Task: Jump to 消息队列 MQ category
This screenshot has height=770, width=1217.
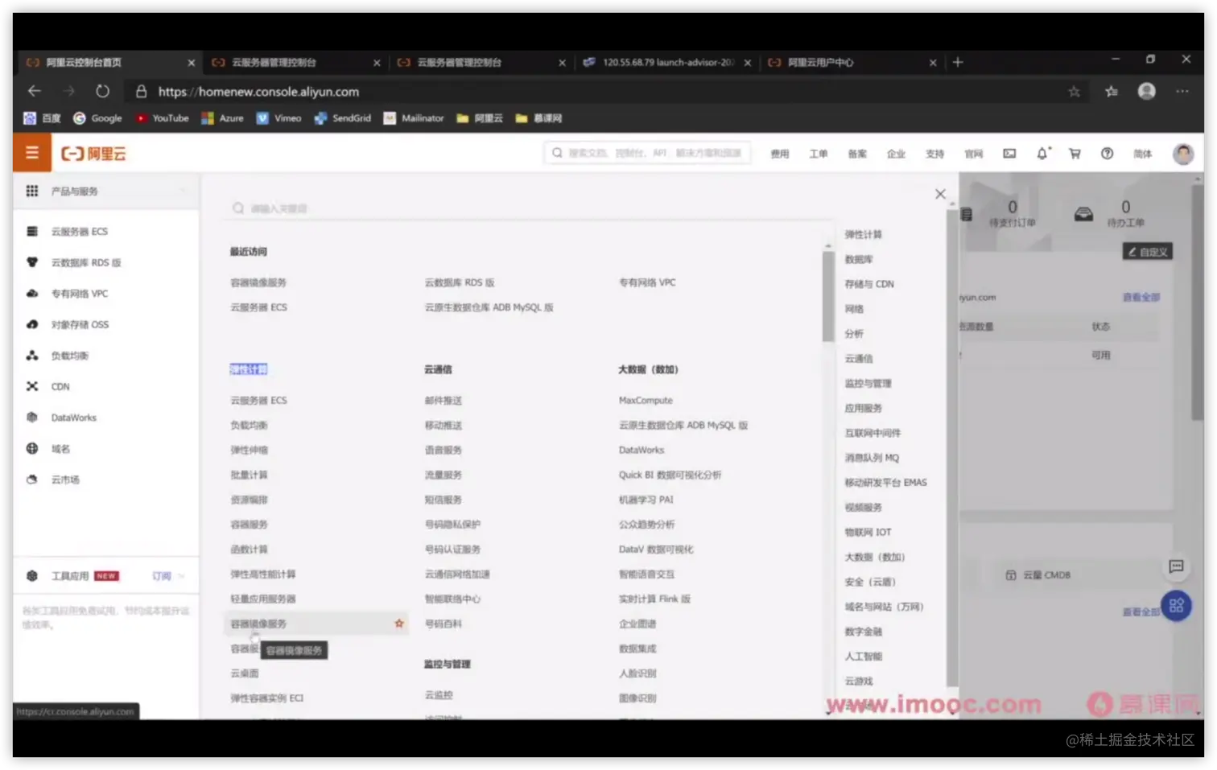Action: (872, 458)
